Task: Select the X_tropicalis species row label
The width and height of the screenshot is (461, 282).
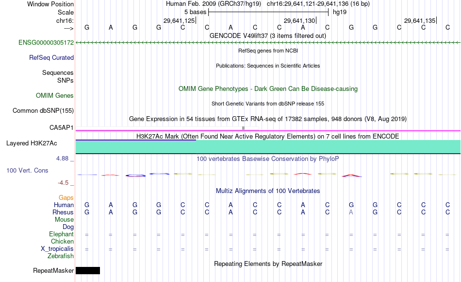Action: coord(57,249)
